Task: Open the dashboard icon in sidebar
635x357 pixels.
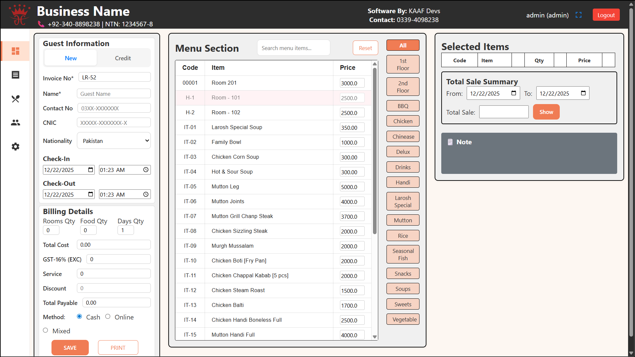Action: pyautogui.click(x=16, y=51)
